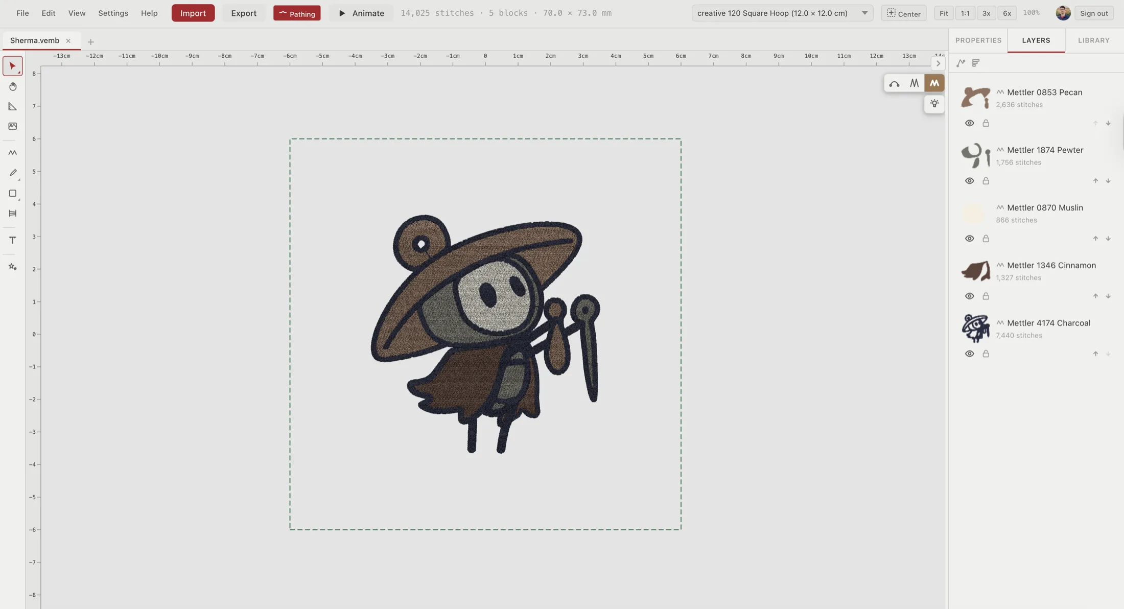Select the hand pan tool

click(x=13, y=86)
